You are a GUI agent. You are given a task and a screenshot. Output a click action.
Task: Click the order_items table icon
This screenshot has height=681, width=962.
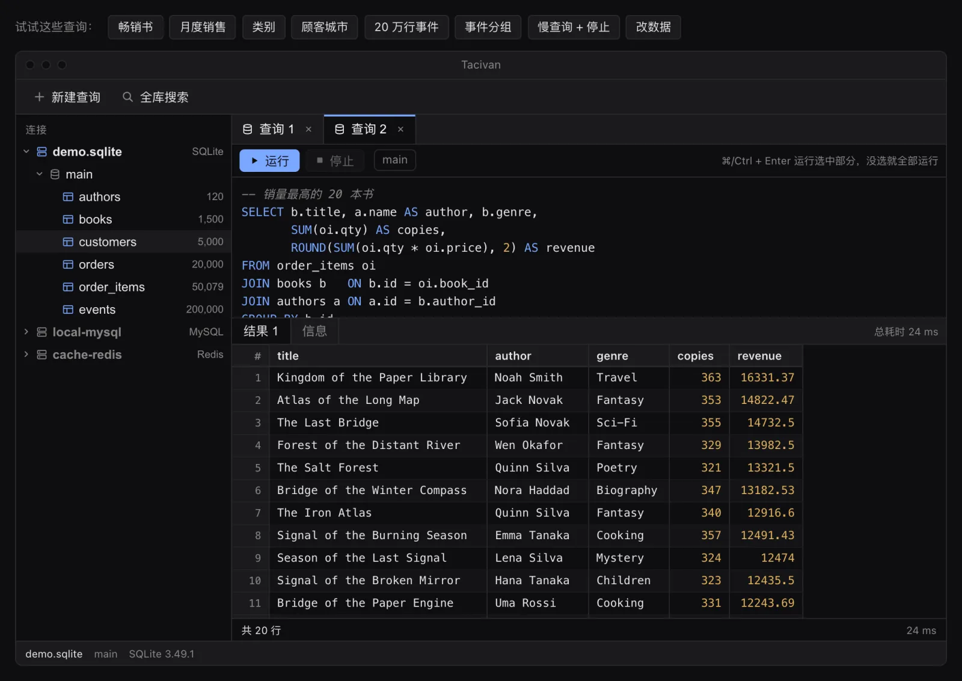point(68,287)
